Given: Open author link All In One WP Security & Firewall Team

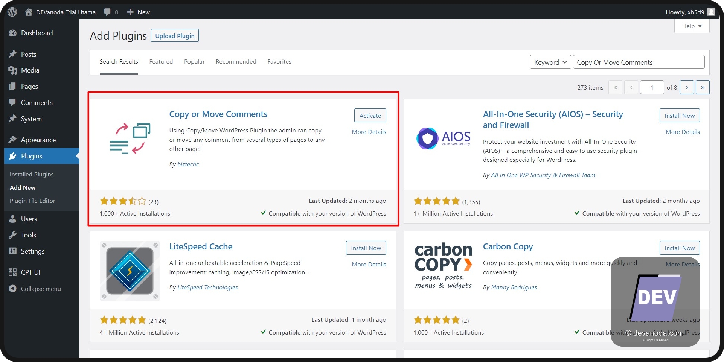Looking at the screenshot, I should point(543,175).
